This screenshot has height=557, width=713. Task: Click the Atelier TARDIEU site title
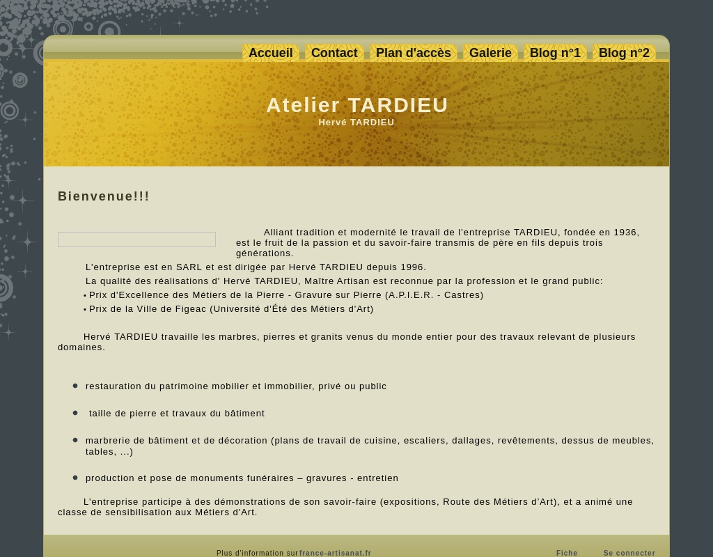[x=357, y=105]
